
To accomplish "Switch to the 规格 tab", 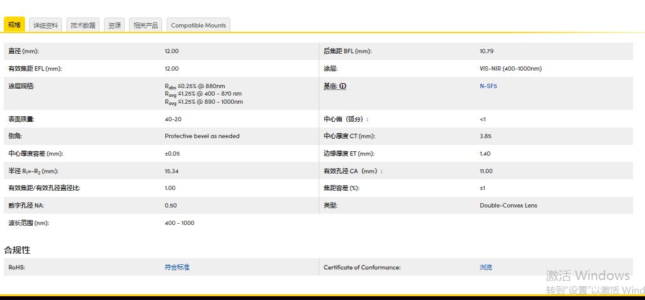I will pyautogui.click(x=14, y=25).
